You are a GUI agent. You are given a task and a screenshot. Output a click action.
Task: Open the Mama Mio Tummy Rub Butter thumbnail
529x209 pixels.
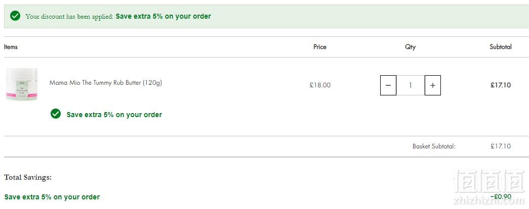pos(22,84)
